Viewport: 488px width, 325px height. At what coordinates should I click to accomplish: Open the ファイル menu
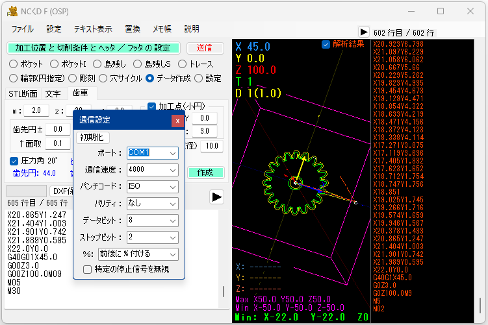click(x=22, y=29)
